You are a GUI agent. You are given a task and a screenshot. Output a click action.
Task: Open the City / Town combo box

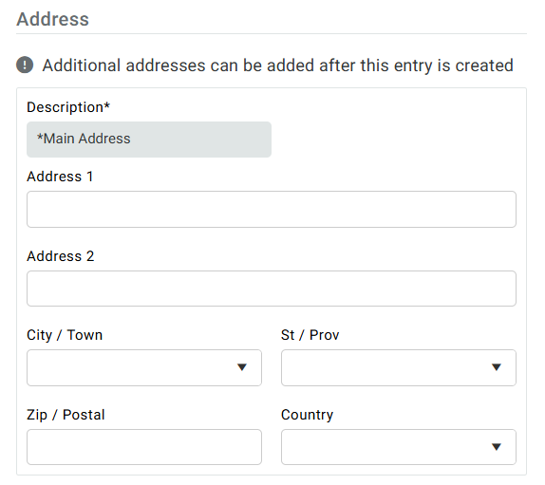[x=144, y=367]
